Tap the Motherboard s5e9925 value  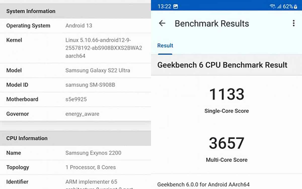(76, 99)
